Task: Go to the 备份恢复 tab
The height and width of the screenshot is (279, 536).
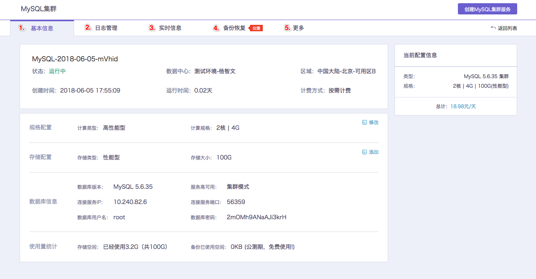Action: pyautogui.click(x=234, y=28)
